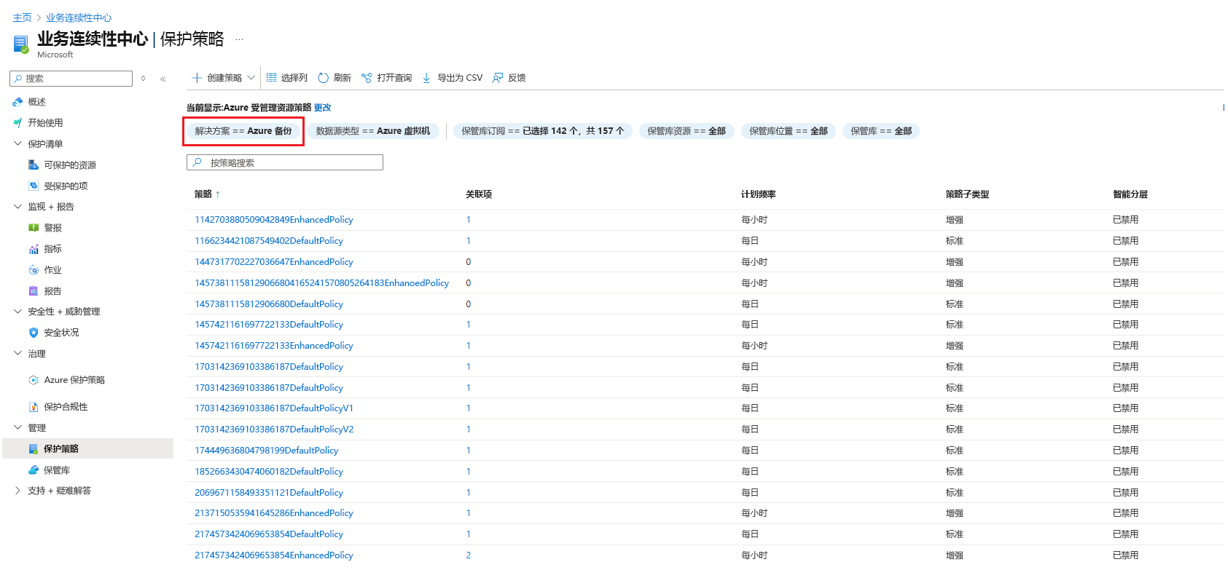Open the 数据源类型 == Azure 虚拟机 filter
1228x578 pixels.
tap(373, 131)
